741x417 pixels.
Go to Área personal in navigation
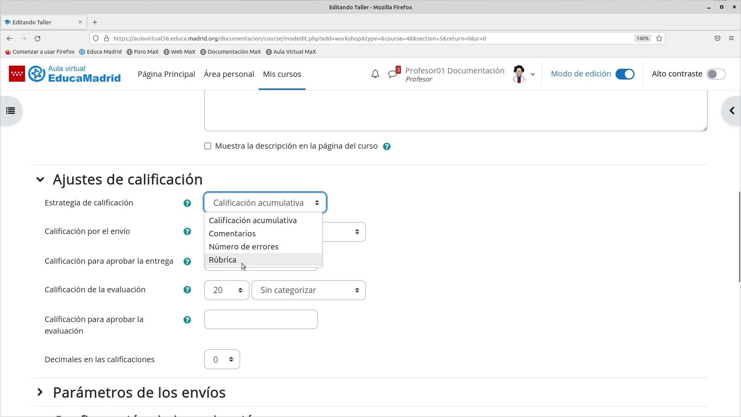[x=229, y=74]
